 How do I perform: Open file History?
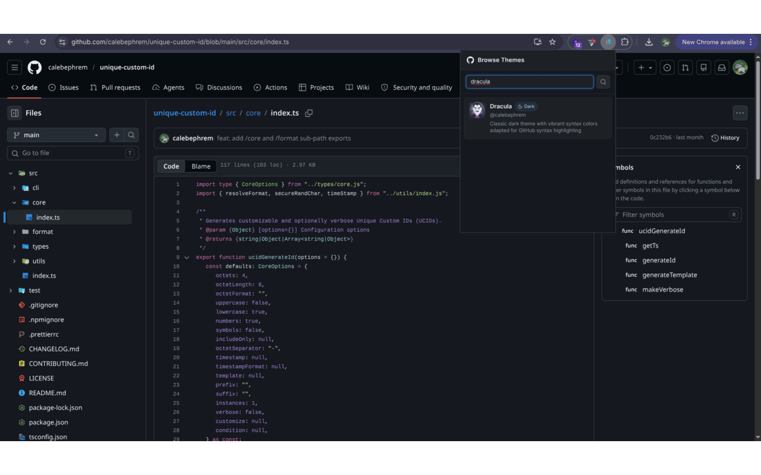tap(725, 138)
